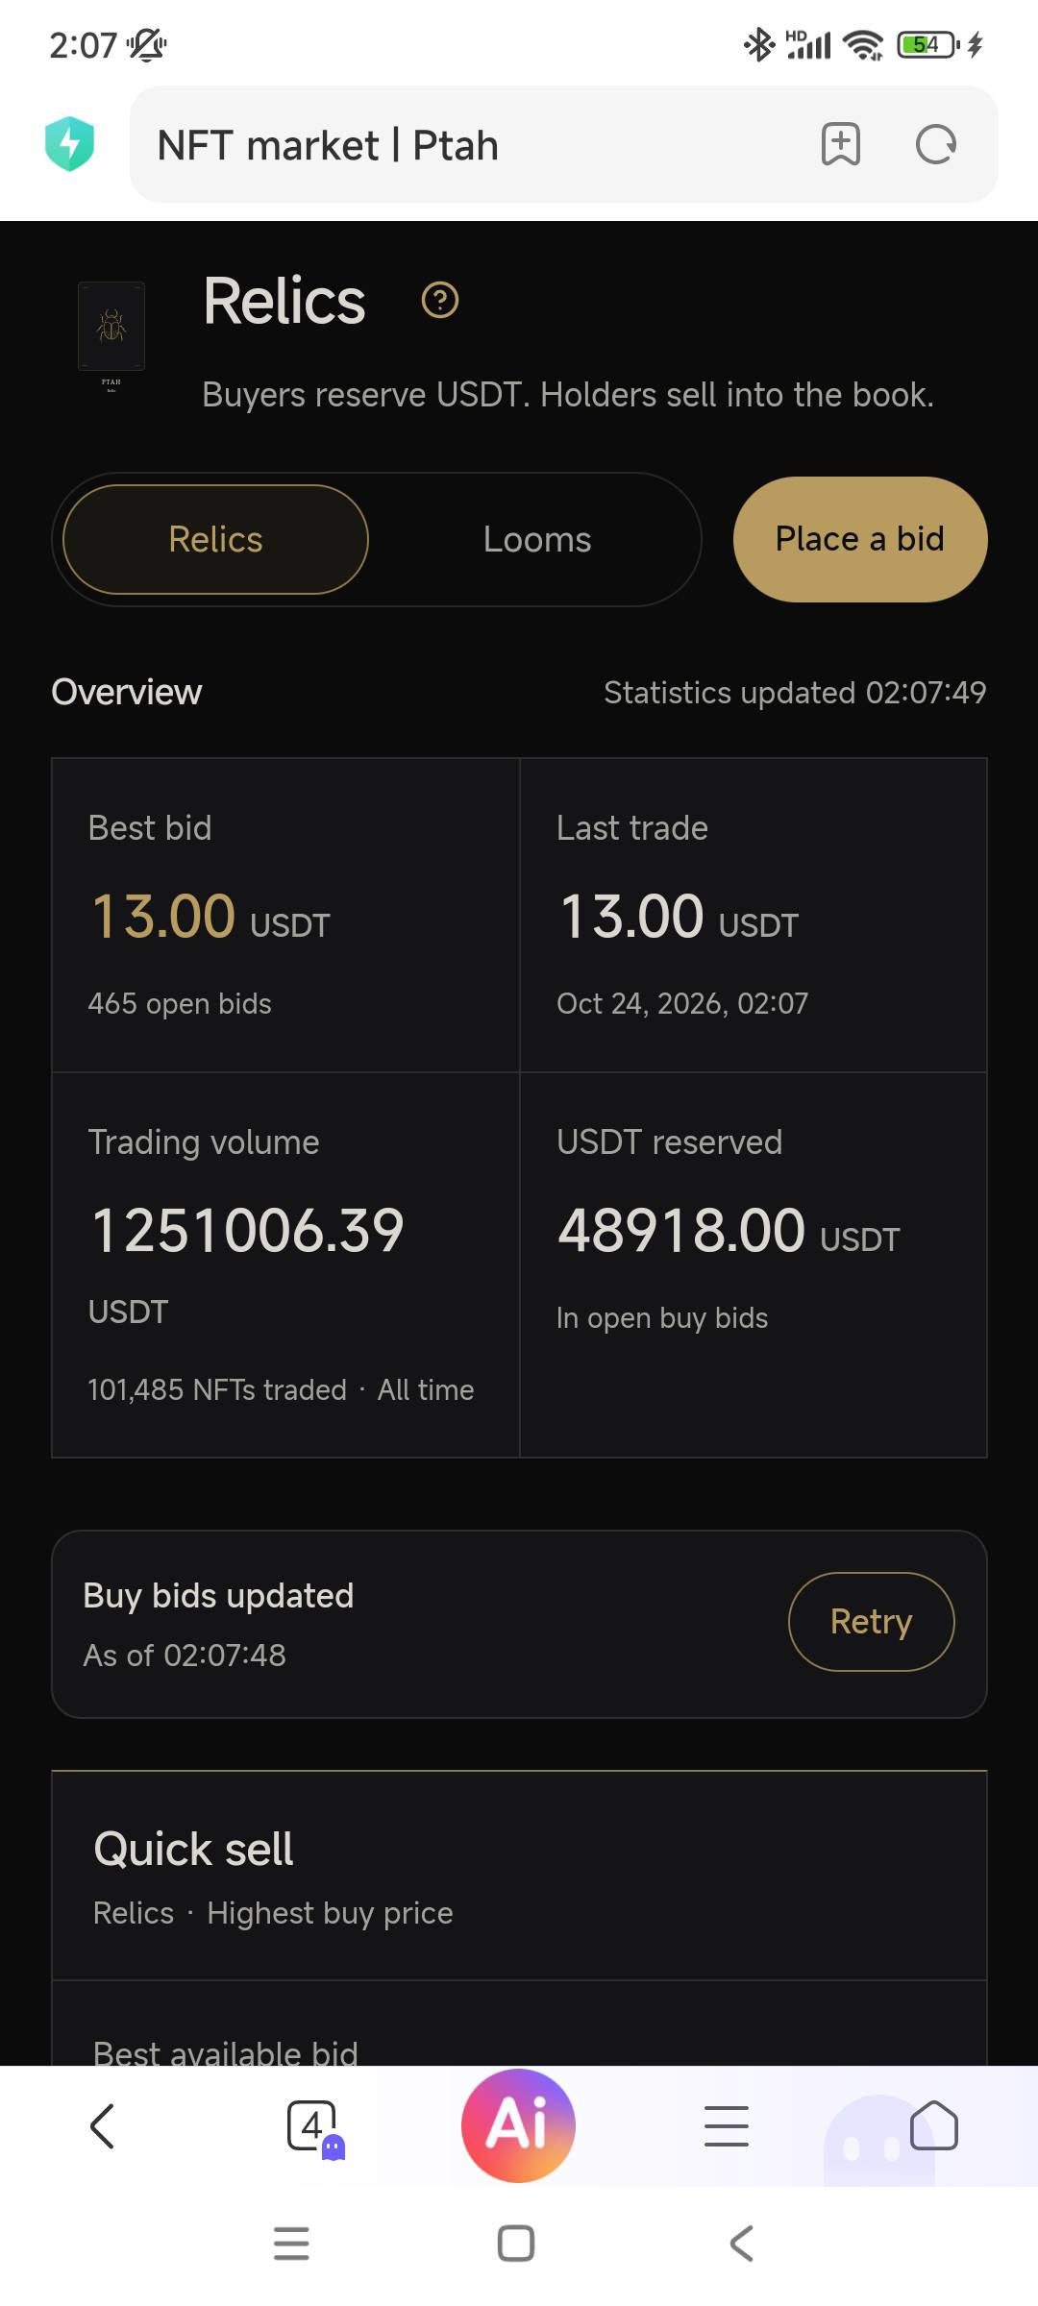Open the tab switcher showing 4 tabs
Image resolution: width=1038 pixels, height=2306 pixels.
click(314, 2127)
